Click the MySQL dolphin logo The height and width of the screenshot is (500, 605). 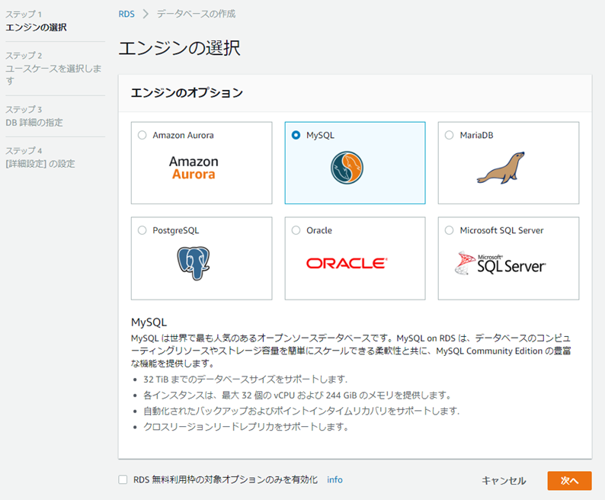pyautogui.click(x=347, y=168)
